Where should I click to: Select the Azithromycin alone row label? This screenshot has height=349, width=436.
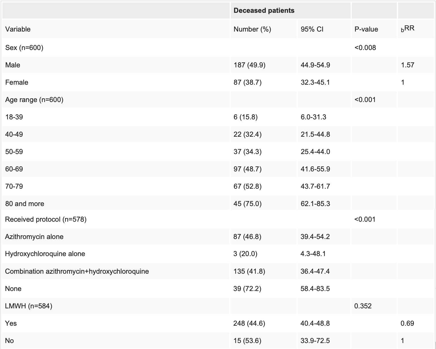click(34, 236)
